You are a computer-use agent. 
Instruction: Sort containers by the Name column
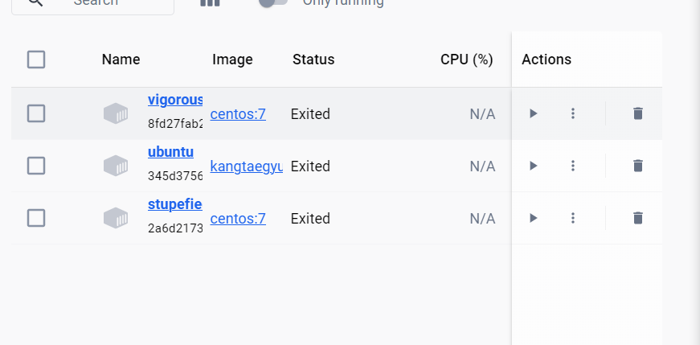pyautogui.click(x=121, y=60)
